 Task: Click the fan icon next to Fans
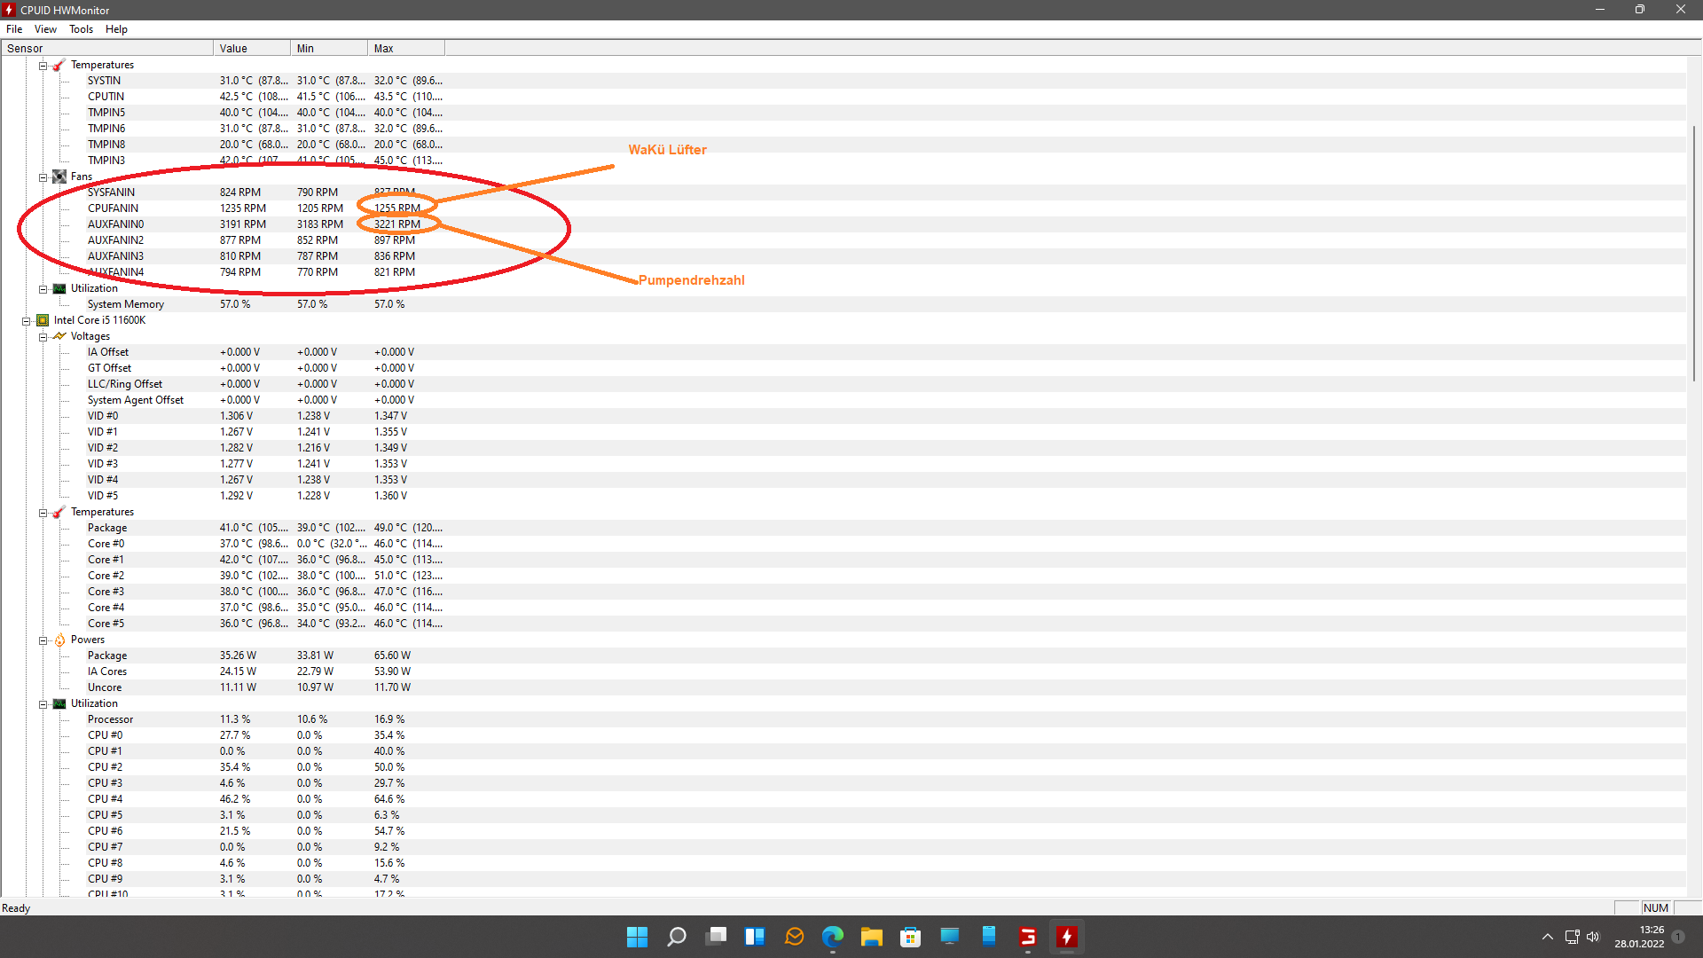(x=59, y=177)
